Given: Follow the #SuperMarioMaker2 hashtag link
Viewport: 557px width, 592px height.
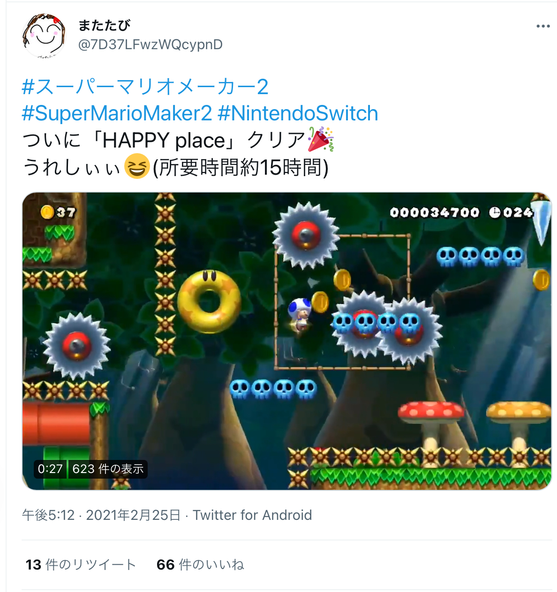Looking at the screenshot, I should (x=117, y=113).
